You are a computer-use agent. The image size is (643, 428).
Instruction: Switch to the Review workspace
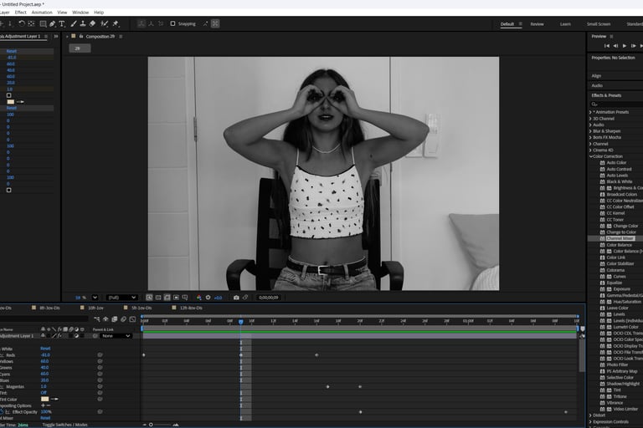(537, 24)
